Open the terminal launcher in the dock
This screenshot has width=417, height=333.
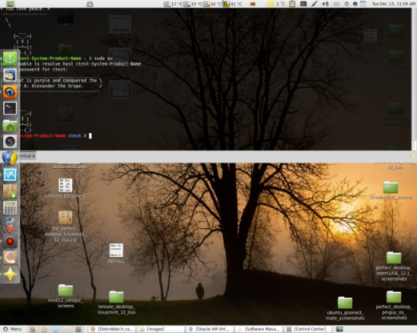[x=10, y=108]
